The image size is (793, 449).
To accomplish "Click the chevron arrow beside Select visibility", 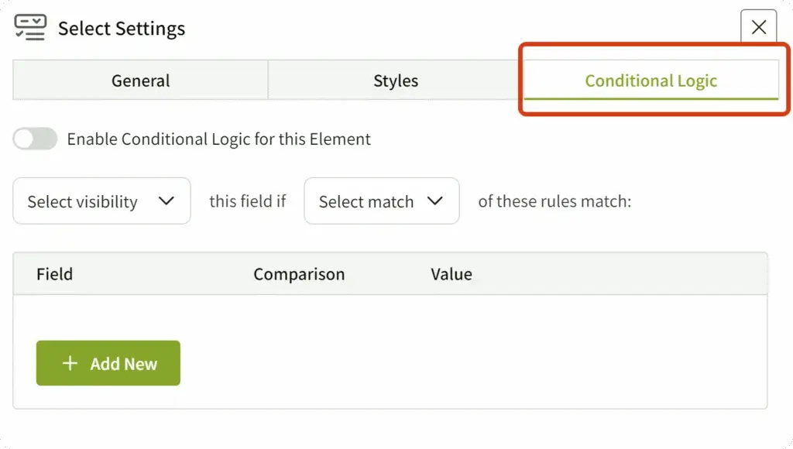I will (166, 201).
